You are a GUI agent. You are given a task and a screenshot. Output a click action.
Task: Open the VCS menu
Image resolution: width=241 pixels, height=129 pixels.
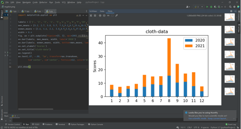click(64, 2)
